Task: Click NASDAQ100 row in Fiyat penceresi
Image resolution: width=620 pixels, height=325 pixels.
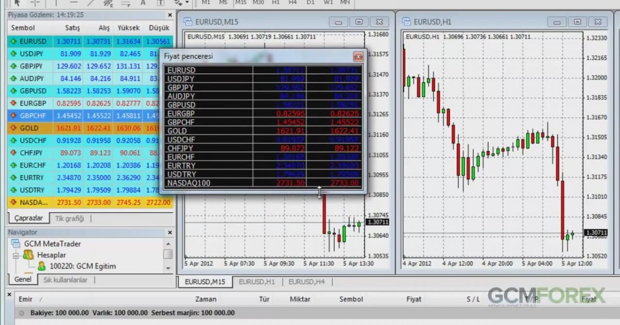Action: (x=263, y=183)
